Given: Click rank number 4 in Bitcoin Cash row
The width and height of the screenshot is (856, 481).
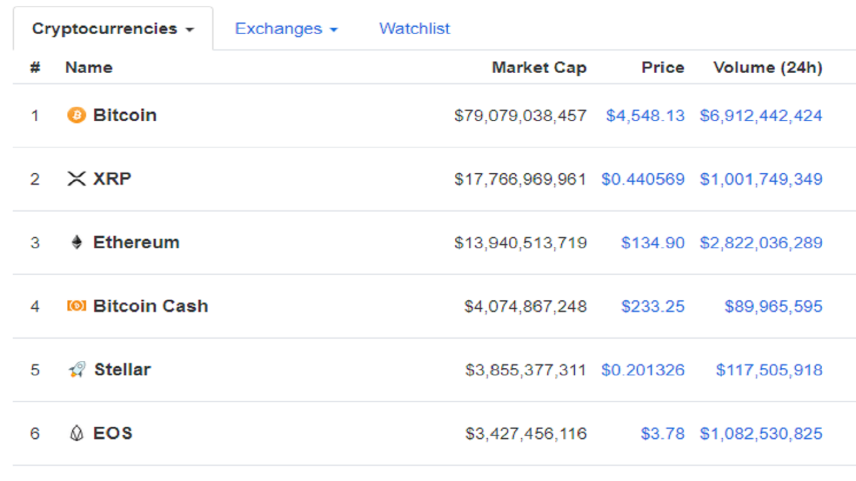Looking at the screenshot, I should pos(35,306).
